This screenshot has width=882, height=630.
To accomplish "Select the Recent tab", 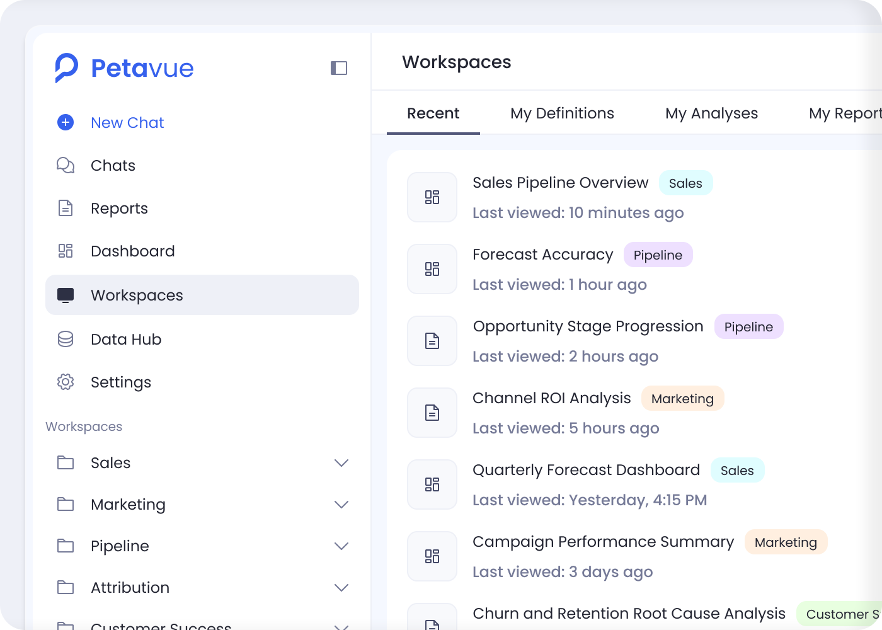I will coord(433,113).
